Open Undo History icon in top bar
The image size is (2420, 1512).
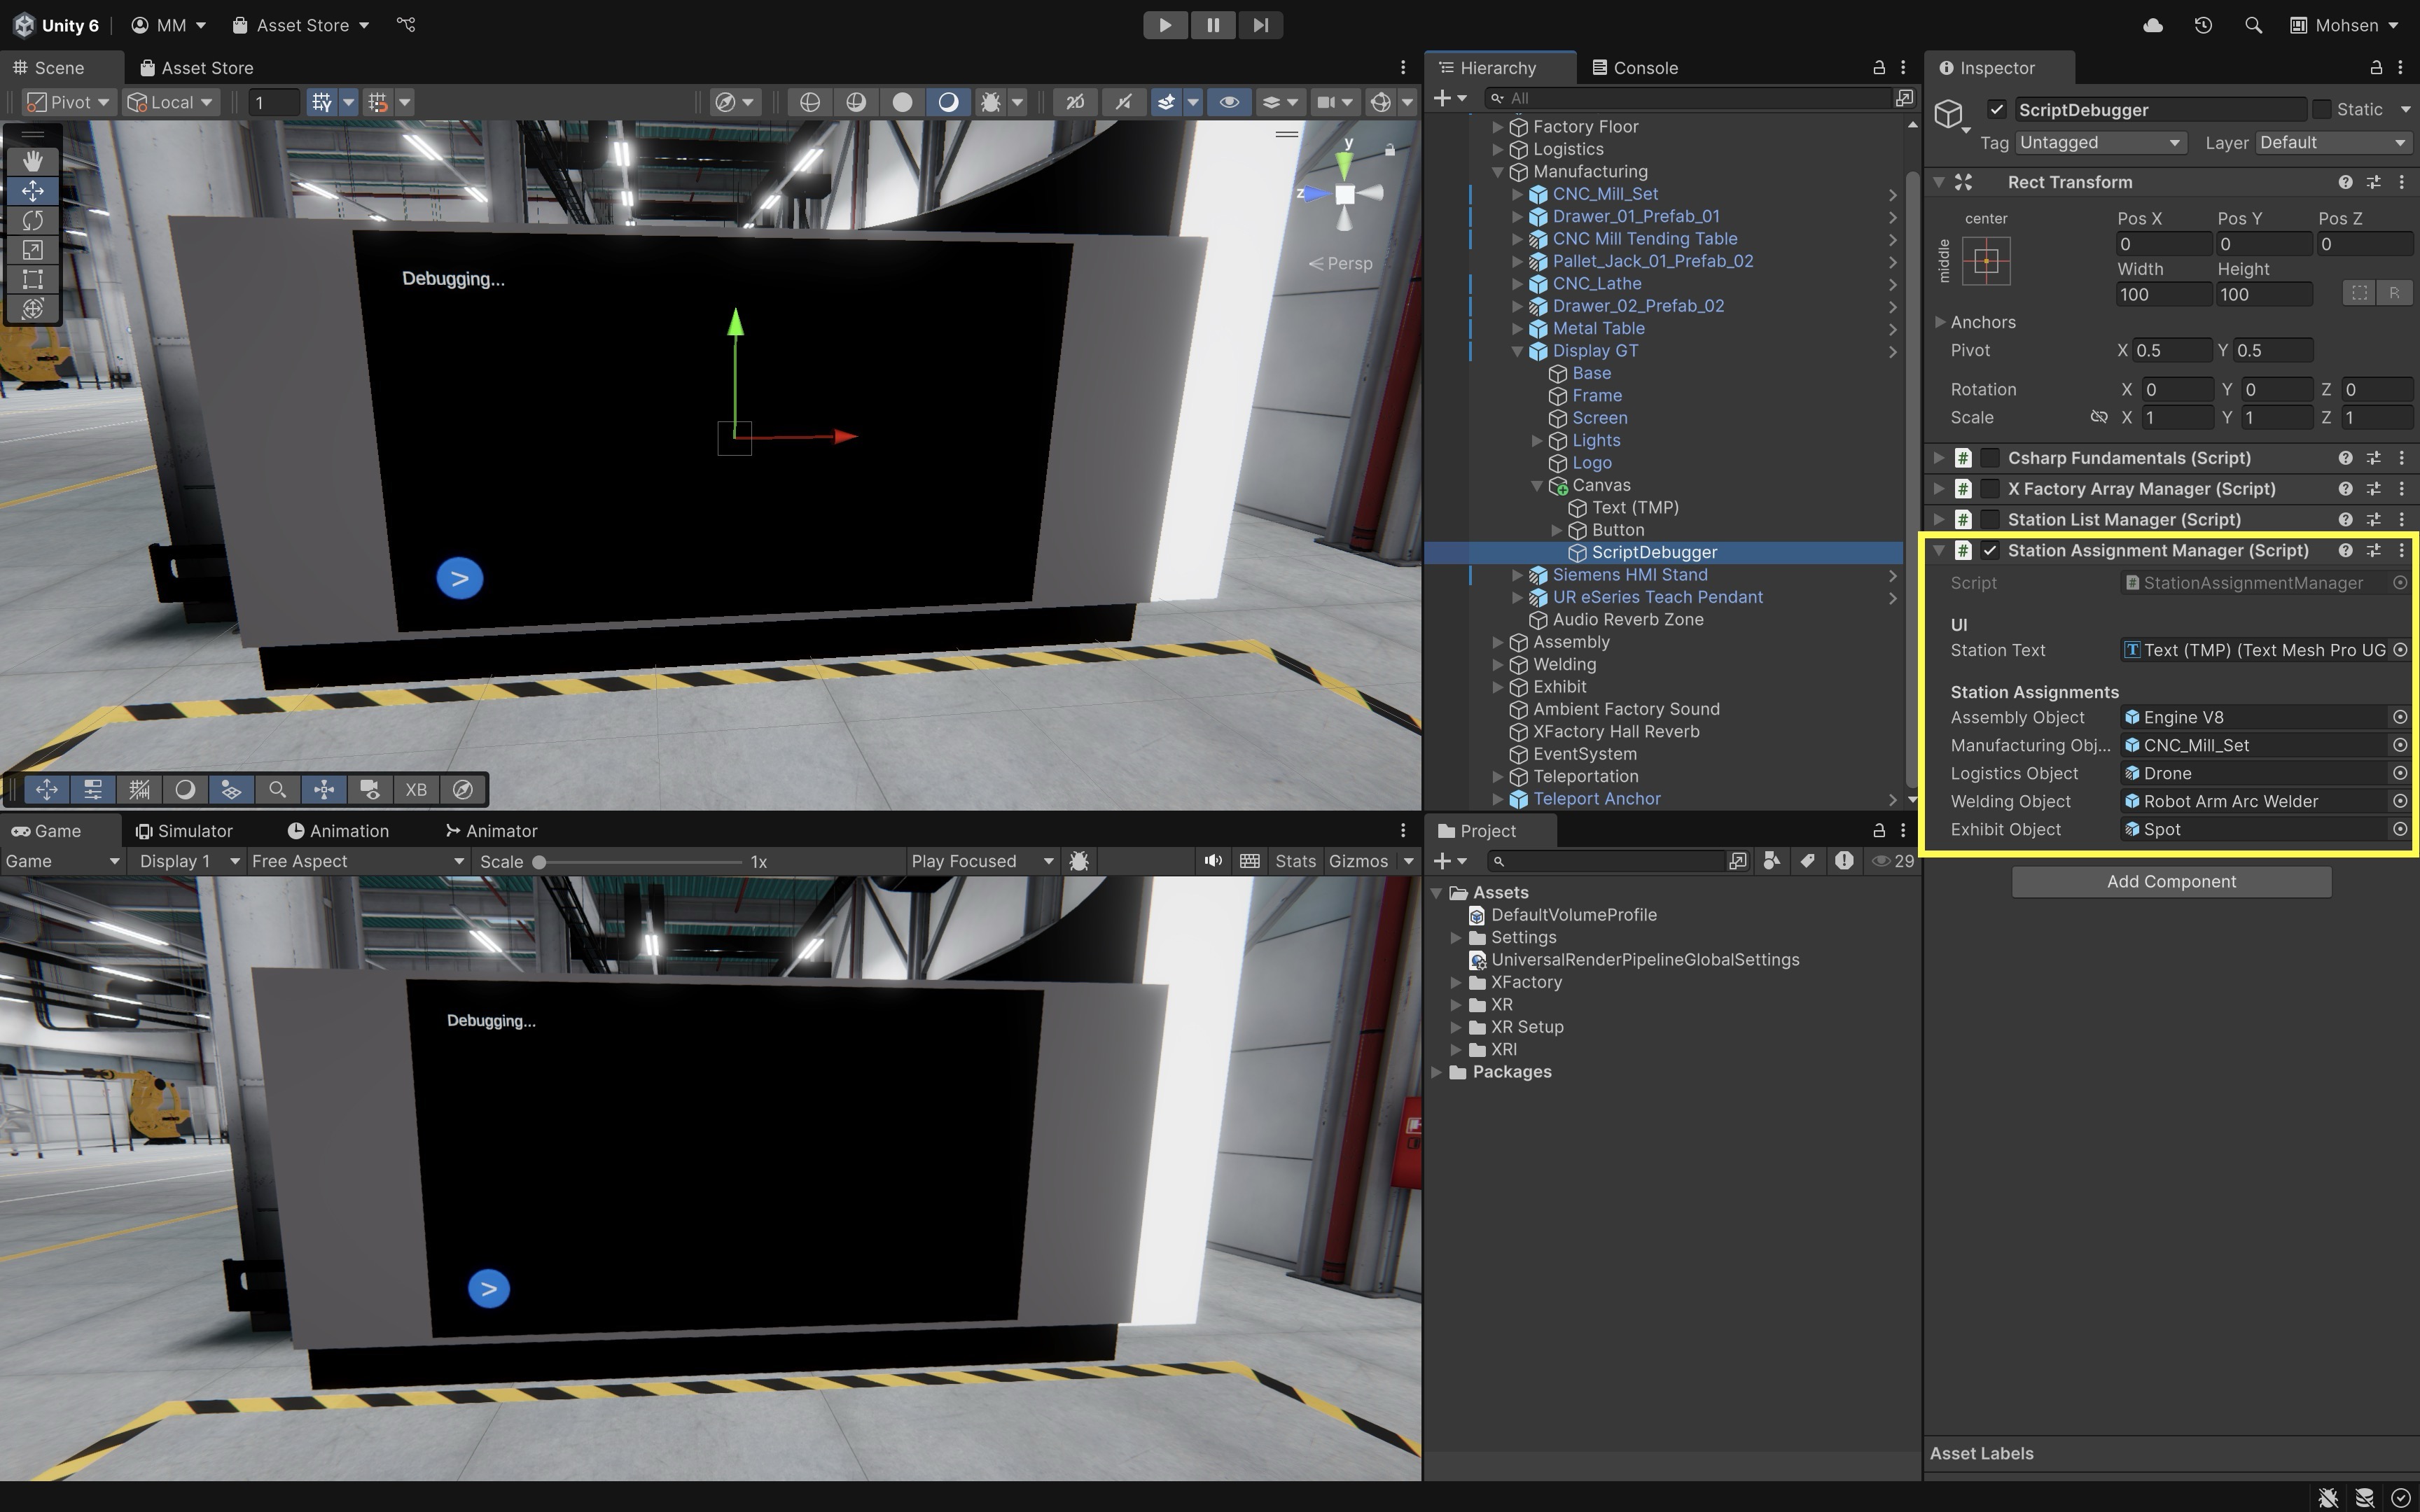coord(2203,25)
